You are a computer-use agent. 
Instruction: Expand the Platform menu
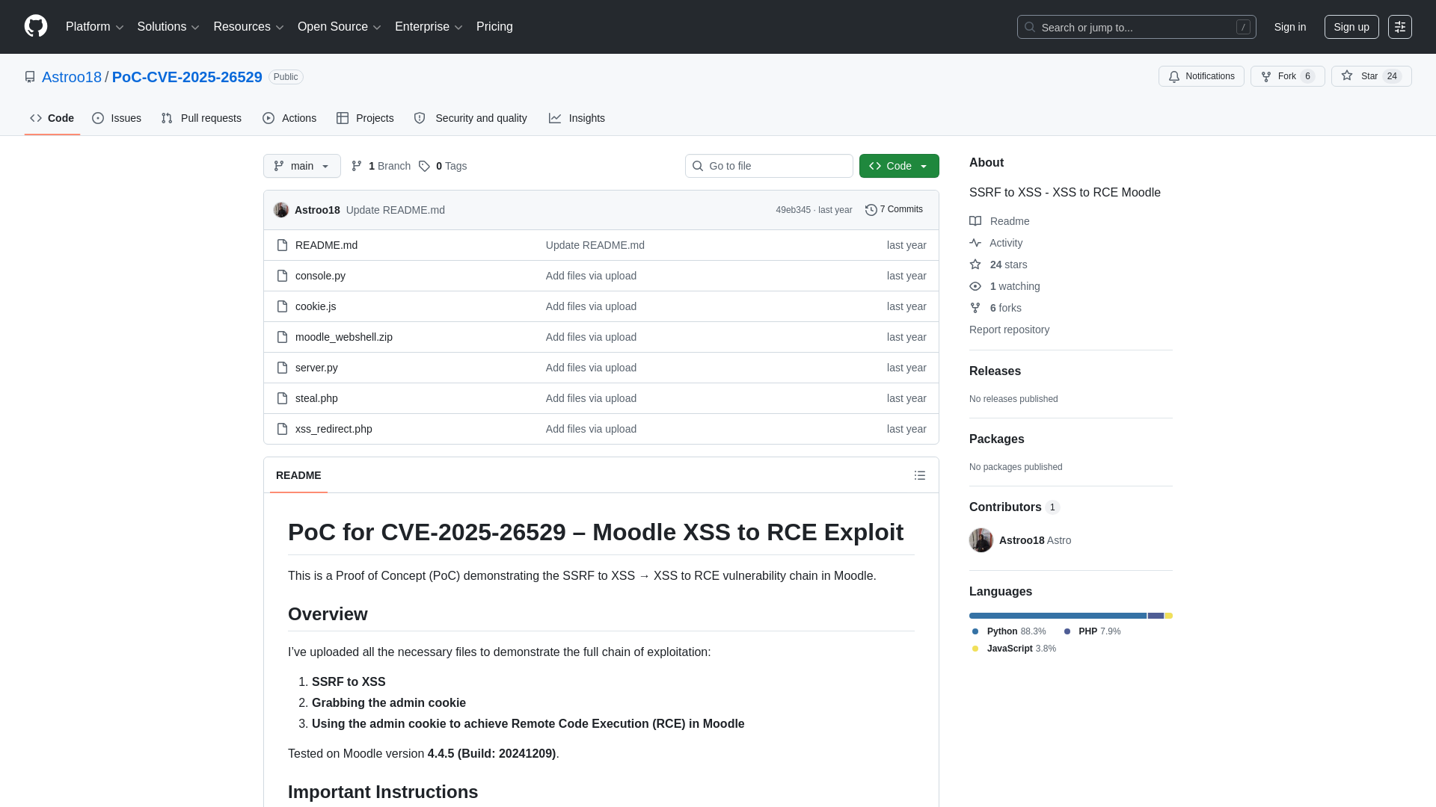pyautogui.click(x=94, y=27)
